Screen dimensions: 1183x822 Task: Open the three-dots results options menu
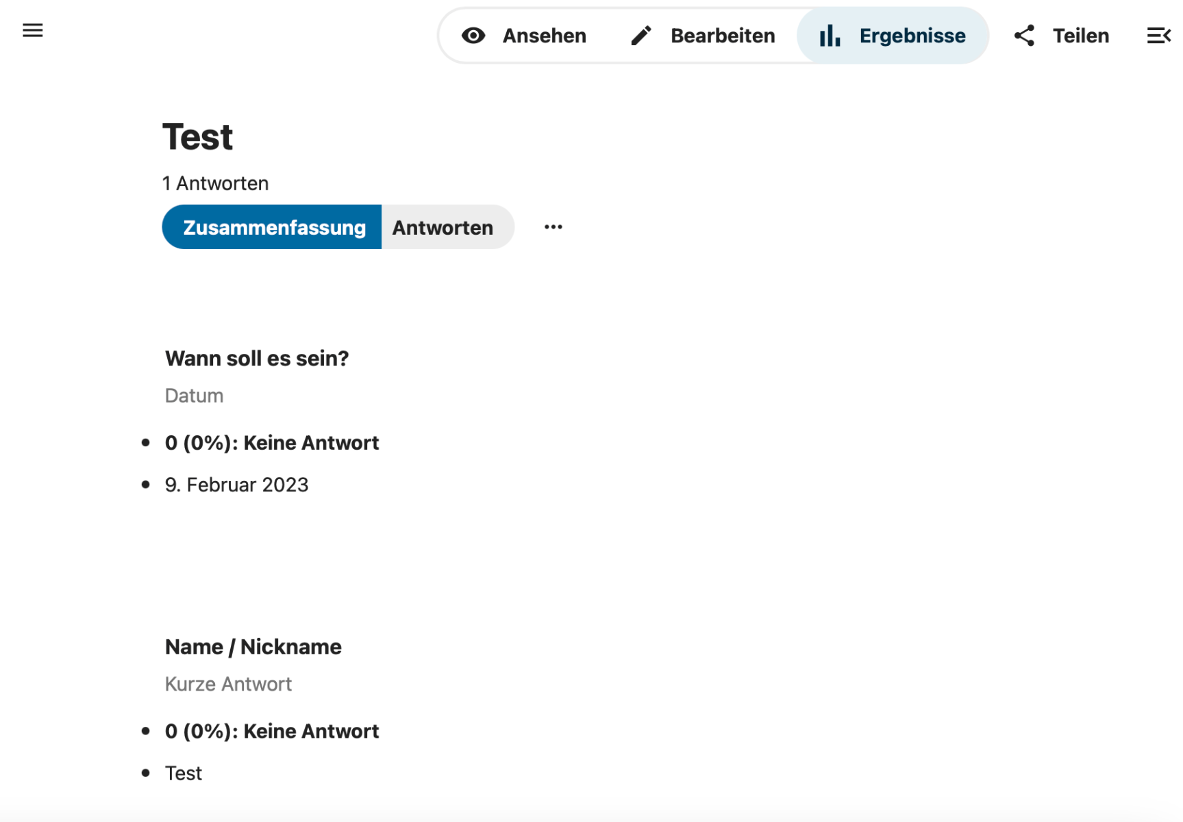coord(553,227)
